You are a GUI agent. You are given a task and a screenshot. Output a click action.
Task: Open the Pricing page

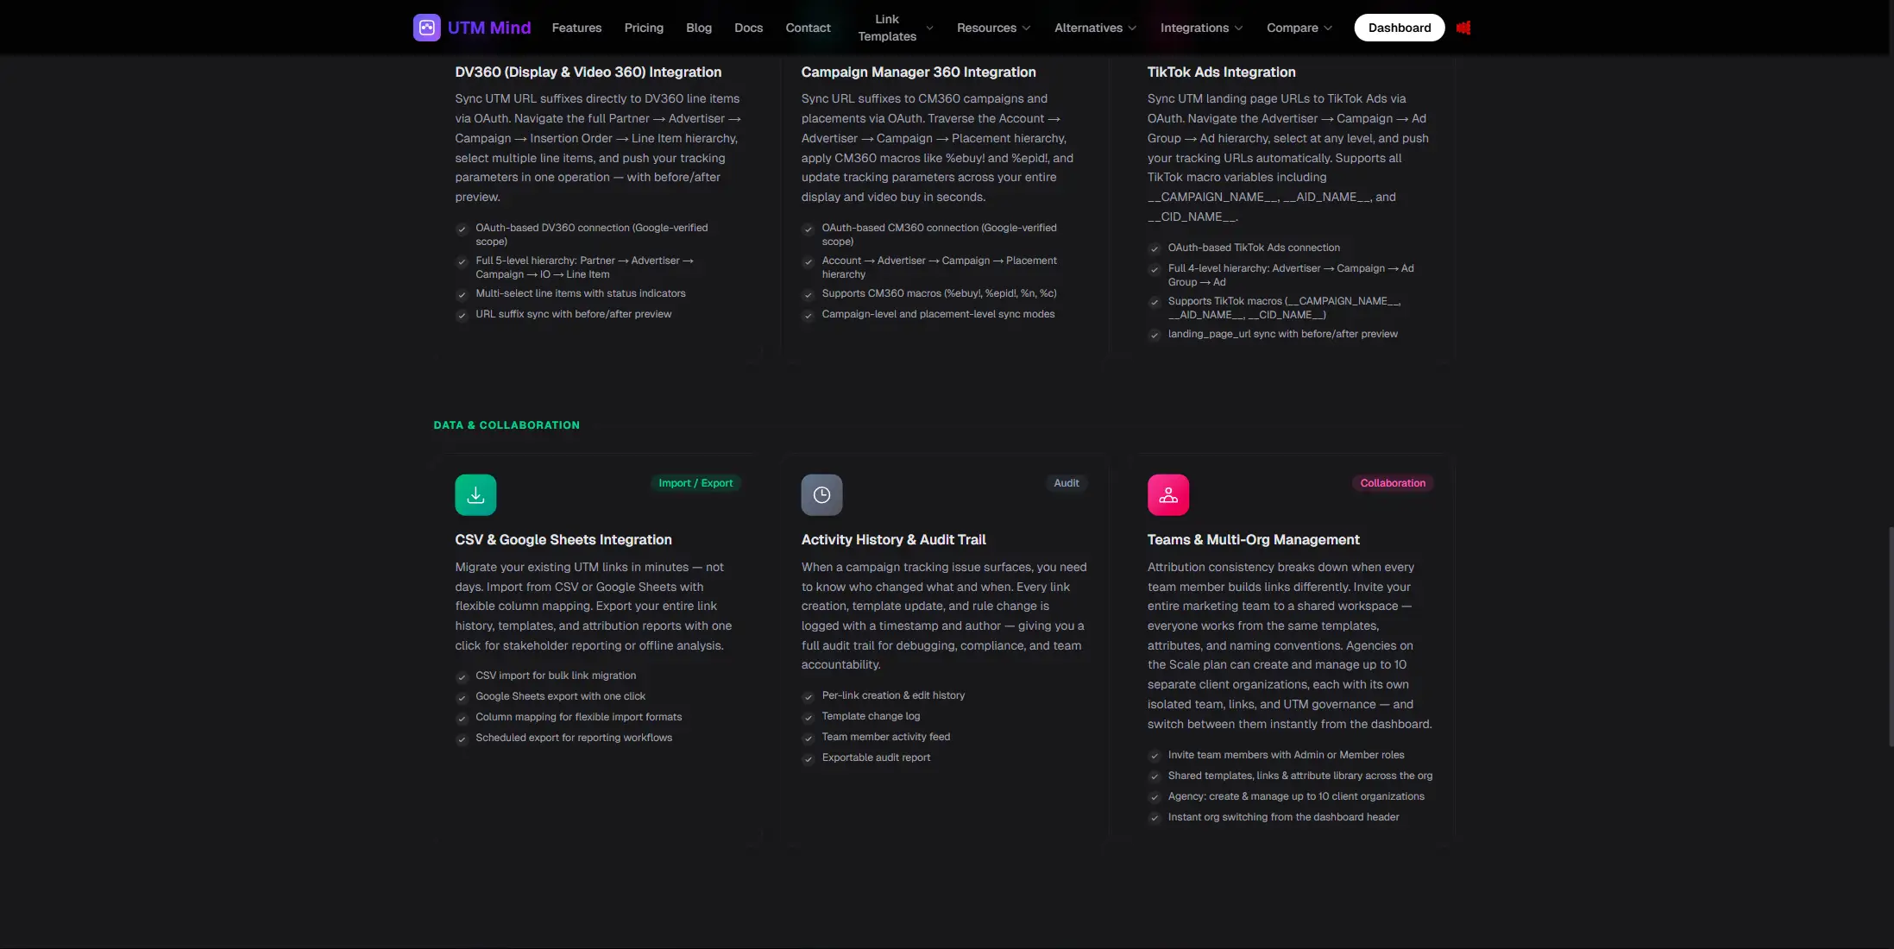pyautogui.click(x=644, y=27)
